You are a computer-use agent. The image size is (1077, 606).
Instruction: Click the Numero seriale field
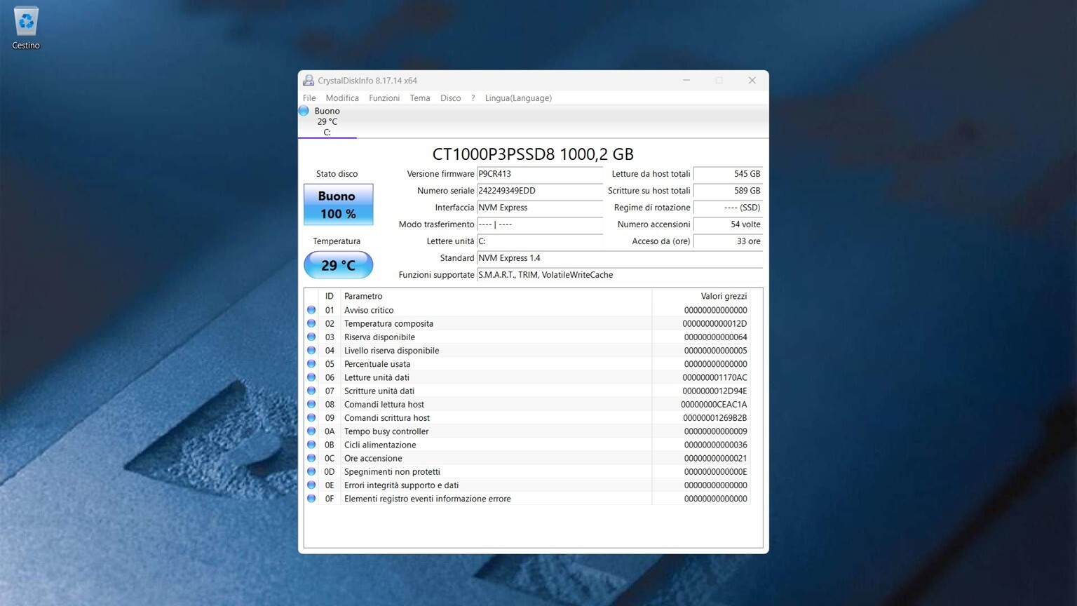click(x=540, y=191)
